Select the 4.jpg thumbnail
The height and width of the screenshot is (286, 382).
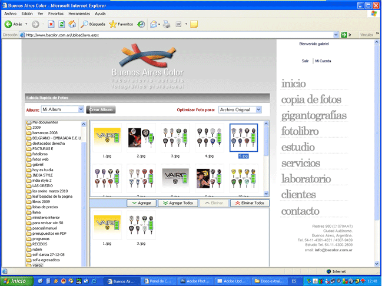(x=210, y=138)
